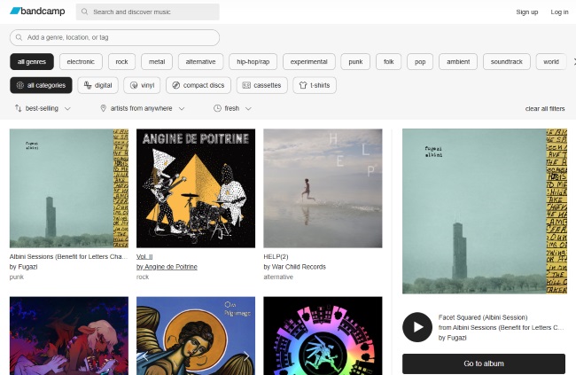Select the world genre chip
The height and width of the screenshot is (375, 576).
pos(551,62)
